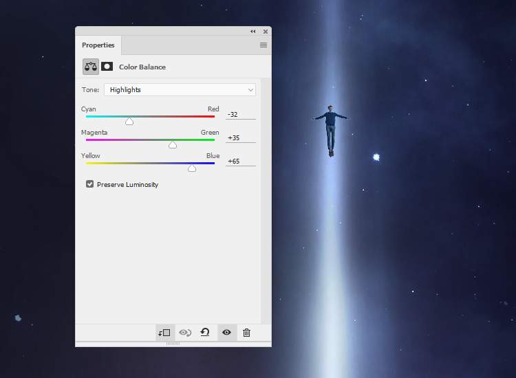Click the Cyan-Red value field showing -32
This screenshot has height=378, width=516.
pyautogui.click(x=240, y=114)
